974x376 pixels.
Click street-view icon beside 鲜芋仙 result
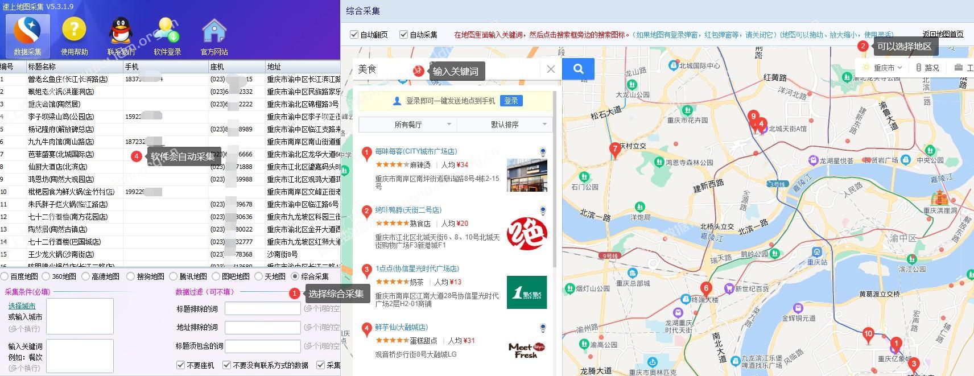coord(543,328)
